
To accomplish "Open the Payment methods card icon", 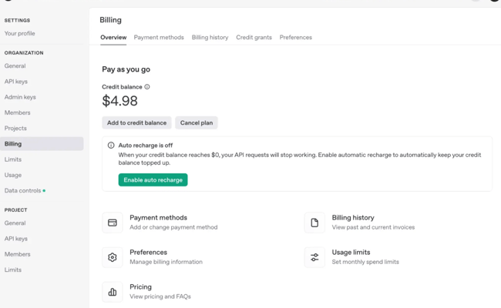I will [x=113, y=223].
